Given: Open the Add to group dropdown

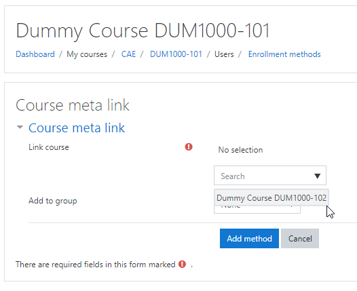Looking at the screenshot, I should [257, 210].
